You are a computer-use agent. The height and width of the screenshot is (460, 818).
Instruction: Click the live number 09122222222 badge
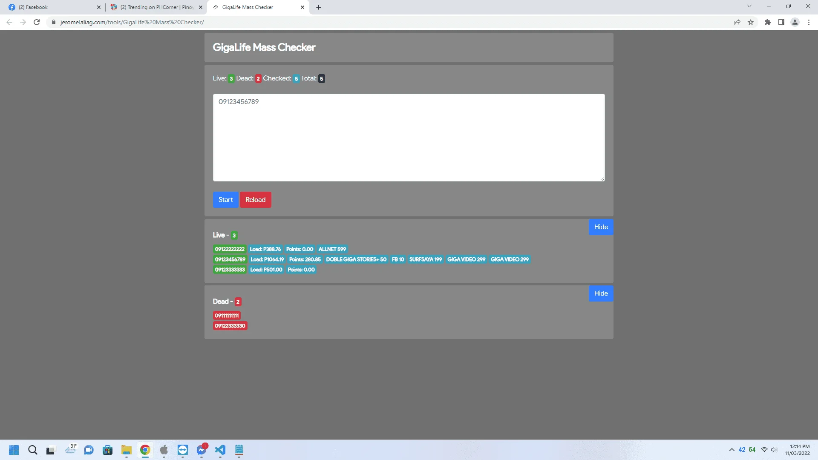[x=230, y=249]
